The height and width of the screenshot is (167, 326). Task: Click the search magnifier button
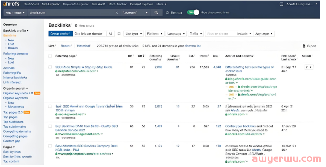(156, 13)
